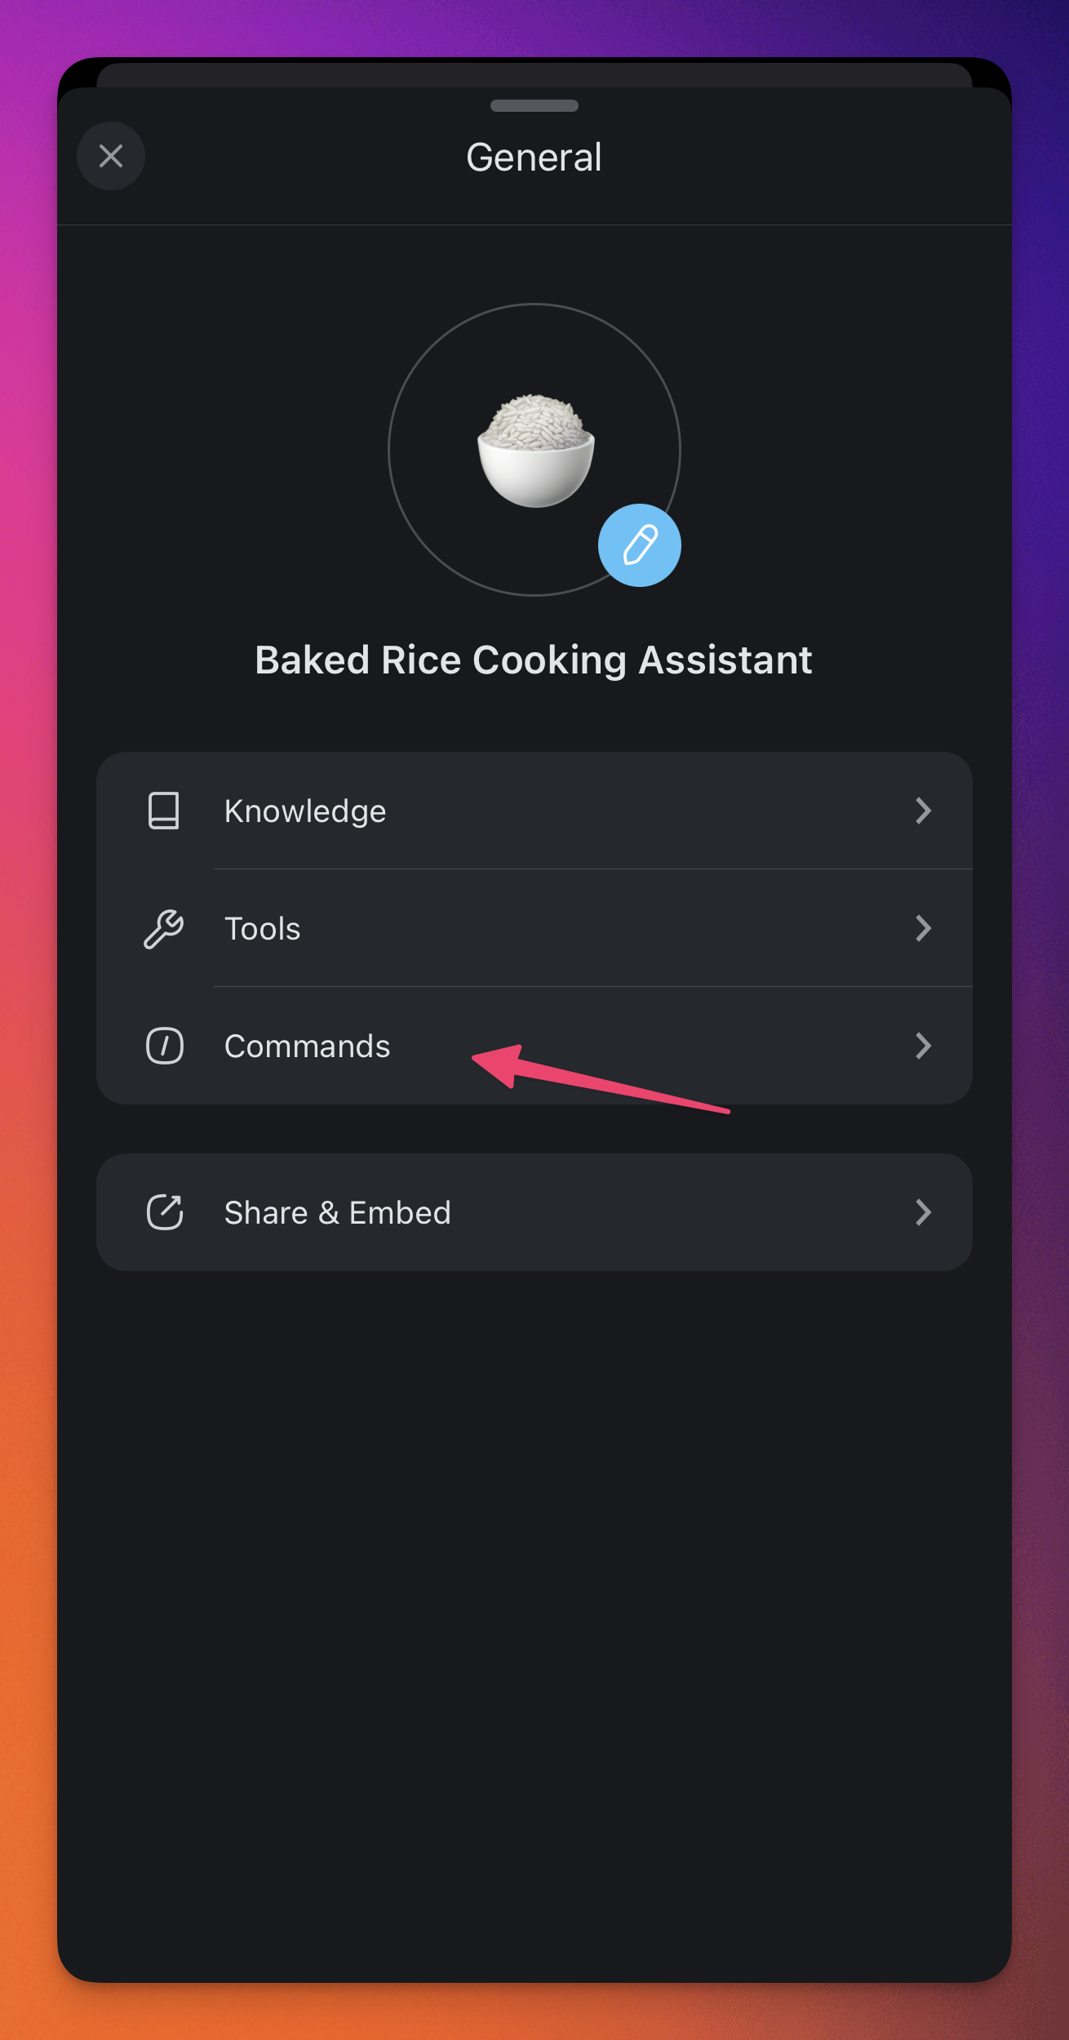The width and height of the screenshot is (1069, 2040).
Task: Click the Commands slash icon
Action: 164,1046
